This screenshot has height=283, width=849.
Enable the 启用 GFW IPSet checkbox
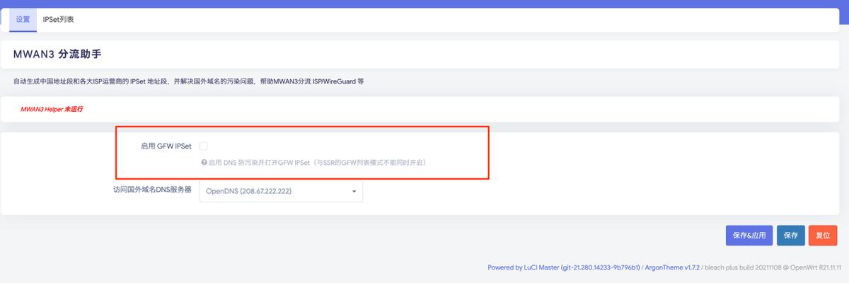203,146
